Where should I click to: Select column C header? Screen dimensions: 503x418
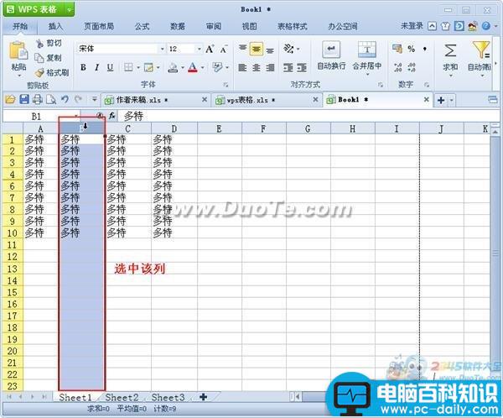(x=127, y=128)
